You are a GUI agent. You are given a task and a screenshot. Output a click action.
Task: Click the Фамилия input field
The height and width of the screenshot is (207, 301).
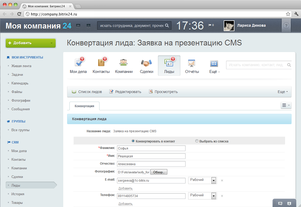pos(151,148)
